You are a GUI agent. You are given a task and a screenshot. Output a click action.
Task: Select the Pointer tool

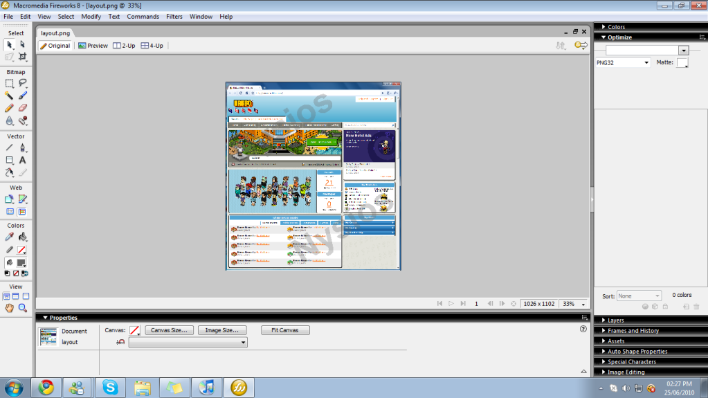click(9, 44)
